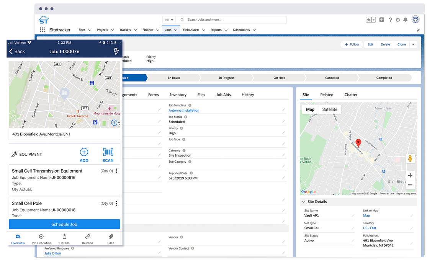The height and width of the screenshot is (261, 427).
Task: Open the help question mark icon
Action: pos(390,20)
